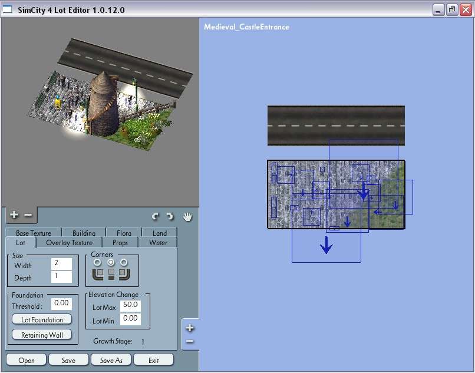Open the Building tab
475x373 pixels.
(84, 232)
